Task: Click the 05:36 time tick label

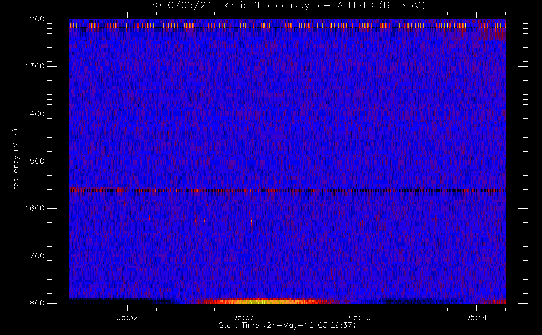Action: tap(244, 317)
